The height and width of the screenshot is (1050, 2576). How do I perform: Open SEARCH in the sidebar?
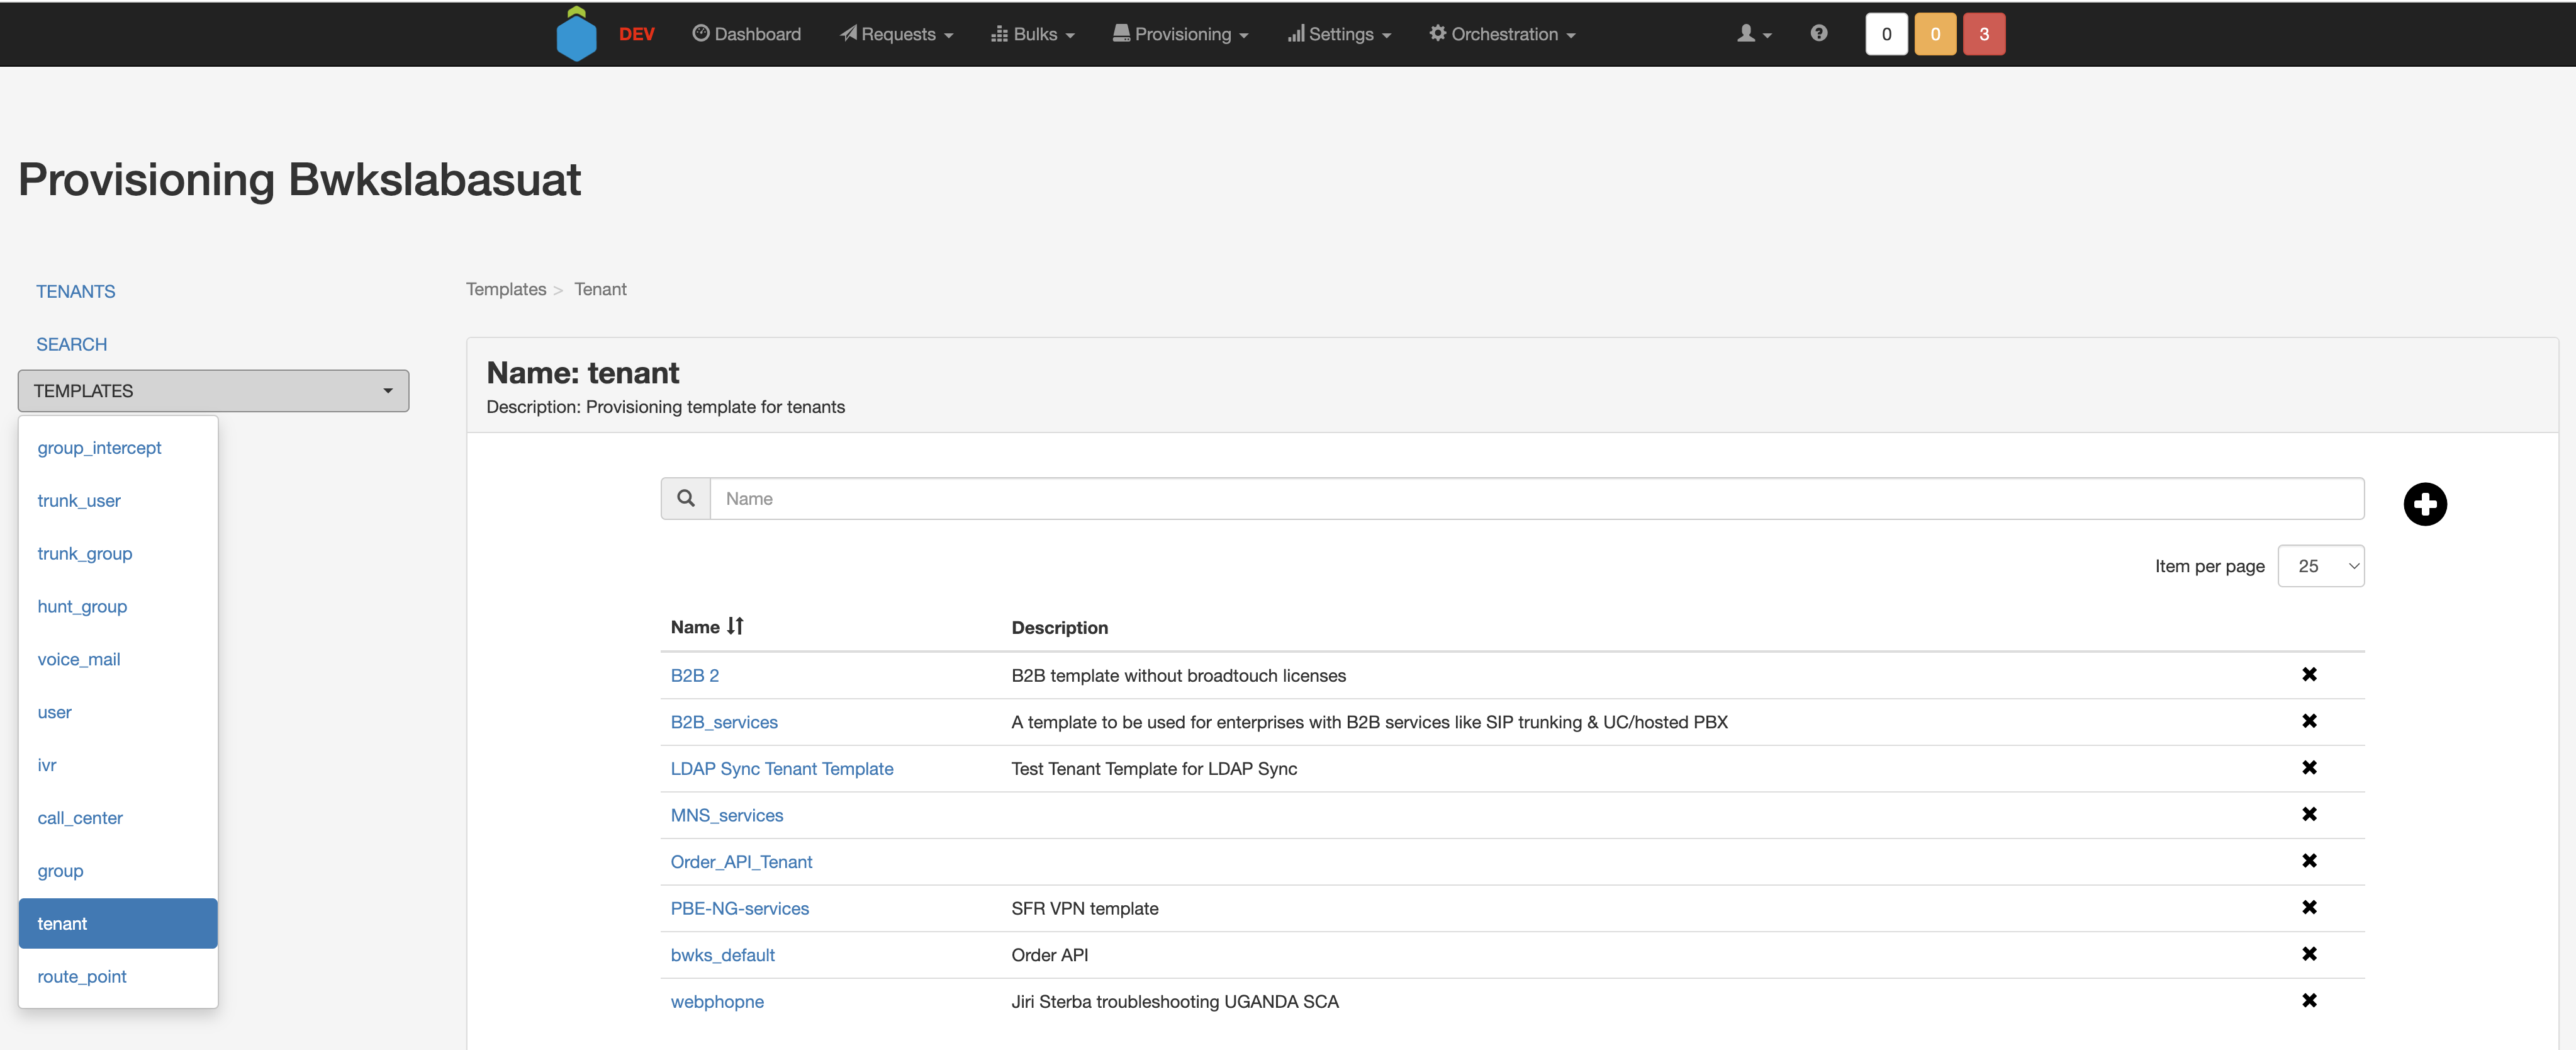(x=72, y=344)
